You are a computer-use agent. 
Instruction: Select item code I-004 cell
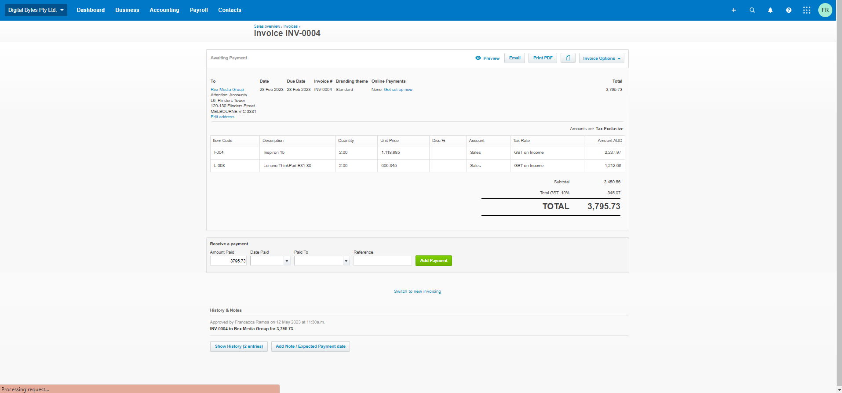(235, 153)
